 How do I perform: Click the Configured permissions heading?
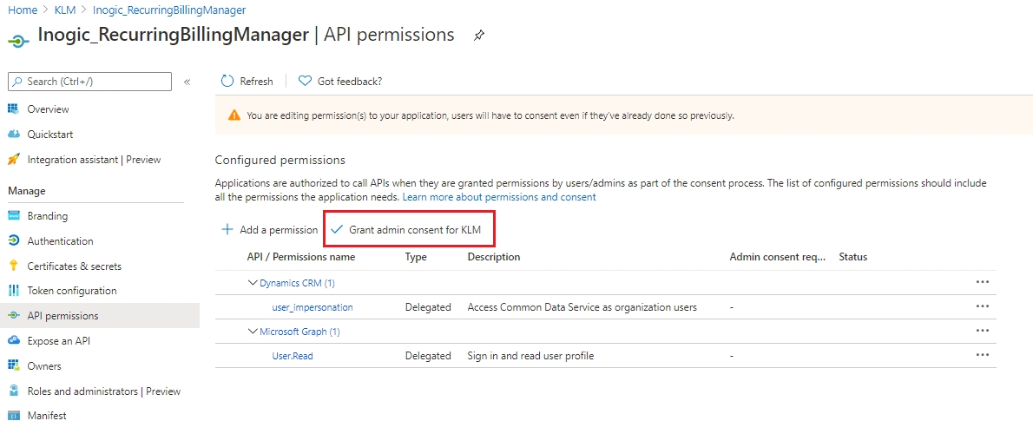(x=280, y=160)
